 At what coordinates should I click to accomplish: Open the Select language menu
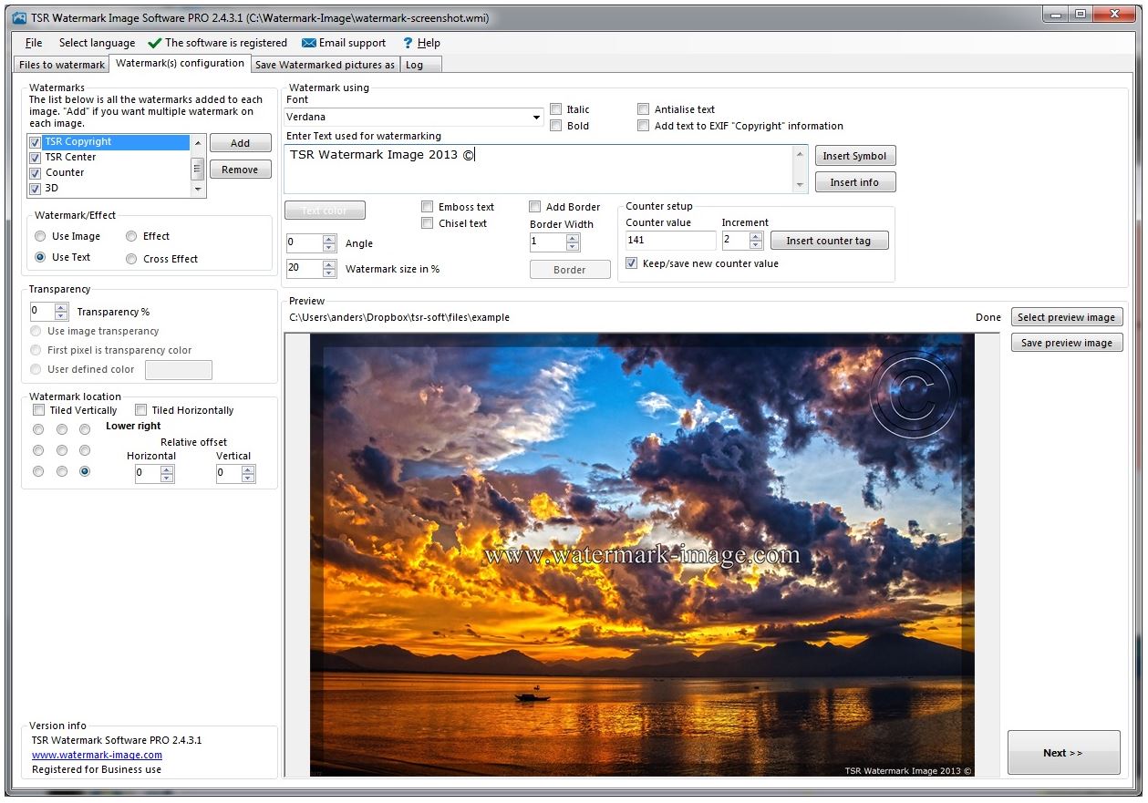[97, 43]
